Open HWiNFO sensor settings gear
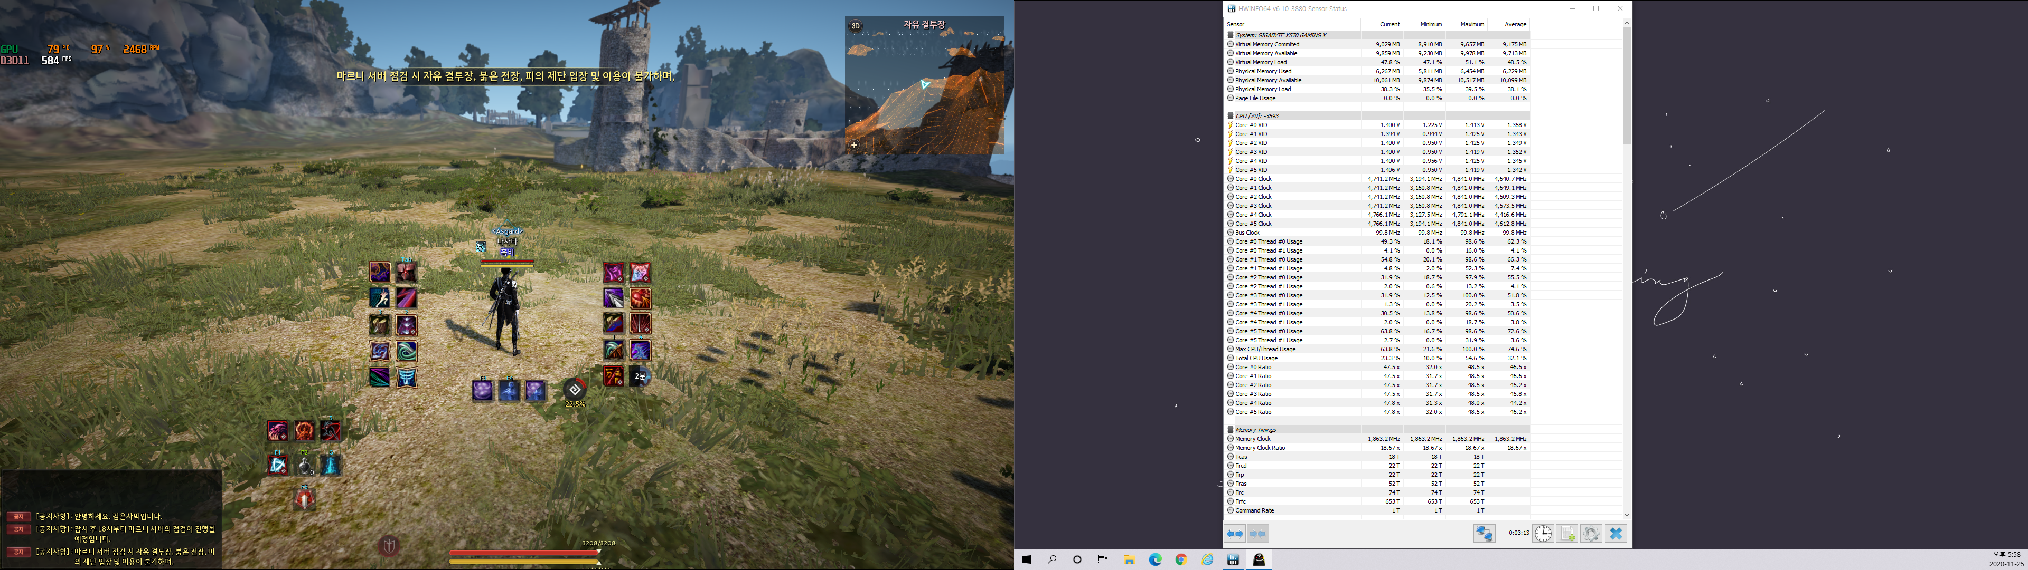This screenshot has height=570, width=2028. coord(1591,534)
